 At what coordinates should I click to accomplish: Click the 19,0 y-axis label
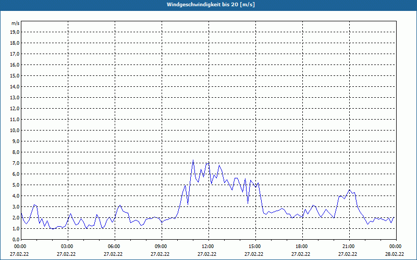[14, 32]
